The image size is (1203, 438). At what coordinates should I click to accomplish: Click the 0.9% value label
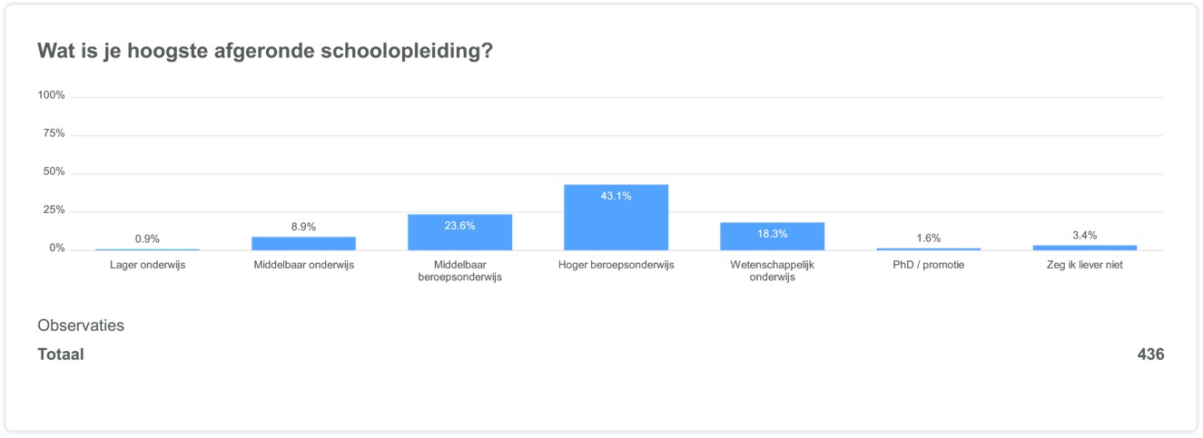pyautogui.click(x=147, y=239)
